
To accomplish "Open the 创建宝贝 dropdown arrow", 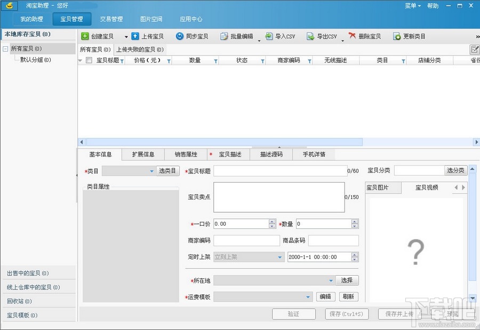I will [x=126, y=37].
